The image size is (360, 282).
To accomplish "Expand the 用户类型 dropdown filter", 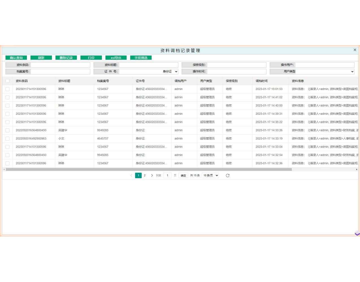I will pyautogui.click(x=312, y=72).
